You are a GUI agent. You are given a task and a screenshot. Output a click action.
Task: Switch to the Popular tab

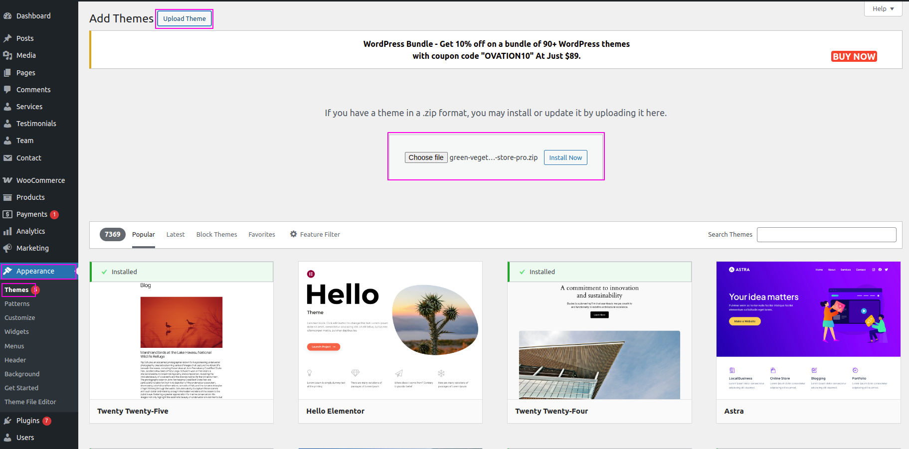[x=144, y=235]
